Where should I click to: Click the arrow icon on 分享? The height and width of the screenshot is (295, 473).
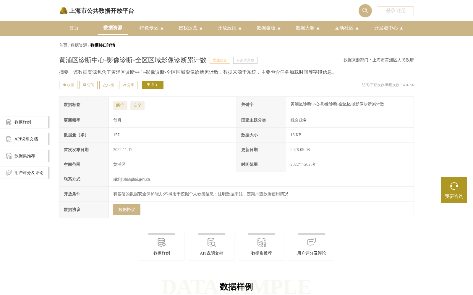125,85
